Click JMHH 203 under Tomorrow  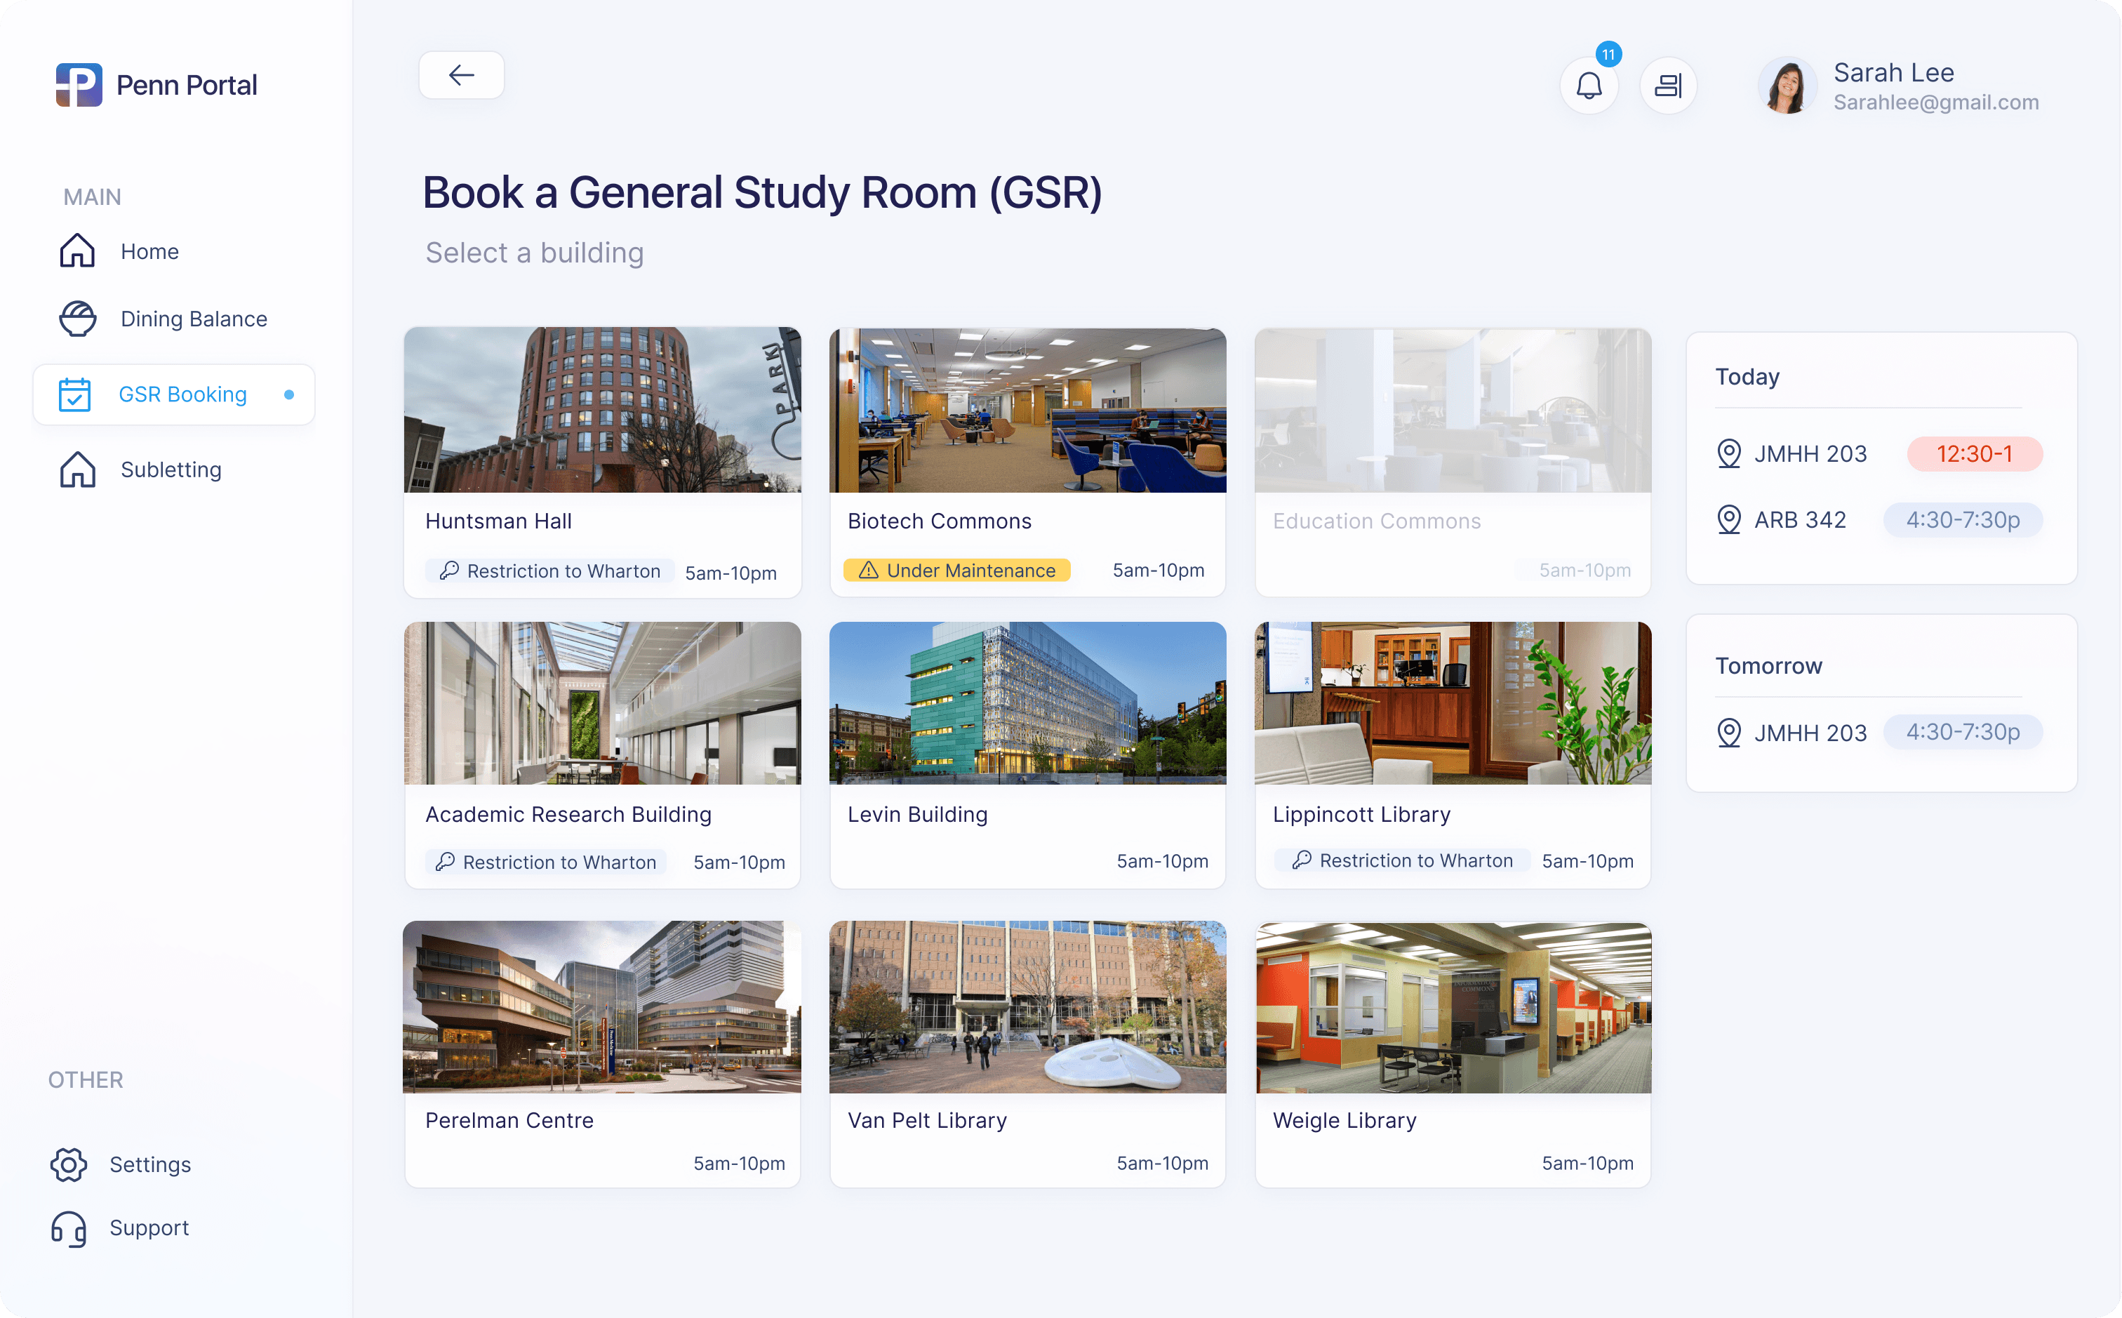point(1810,732)
